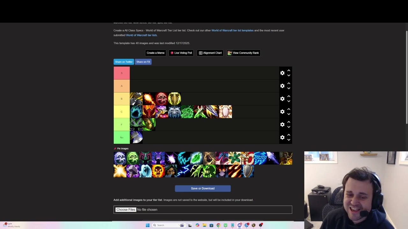Open Discord from the taskbar
Screen dimensions: 408x229
coord(239,225)
